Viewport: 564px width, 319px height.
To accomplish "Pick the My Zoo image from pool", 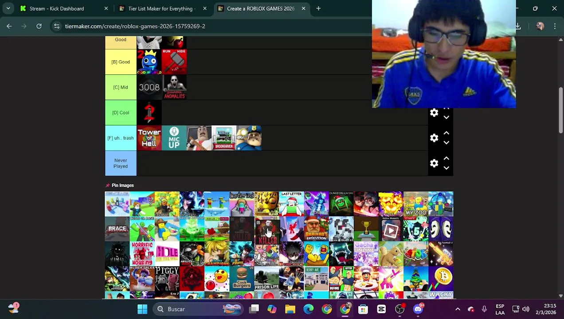I will point(416,204).
